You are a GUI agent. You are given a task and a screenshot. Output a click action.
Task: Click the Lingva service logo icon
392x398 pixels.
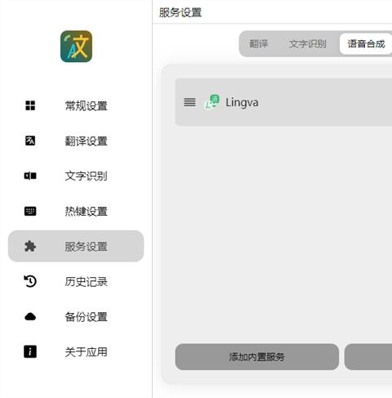click(x=212, y=102)
